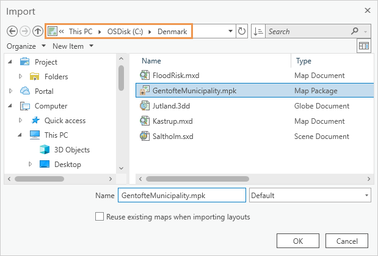Screen dimensions: 378x256
Task: Click the refresh icon beside the path bar
Action: (x=242, y=31)
